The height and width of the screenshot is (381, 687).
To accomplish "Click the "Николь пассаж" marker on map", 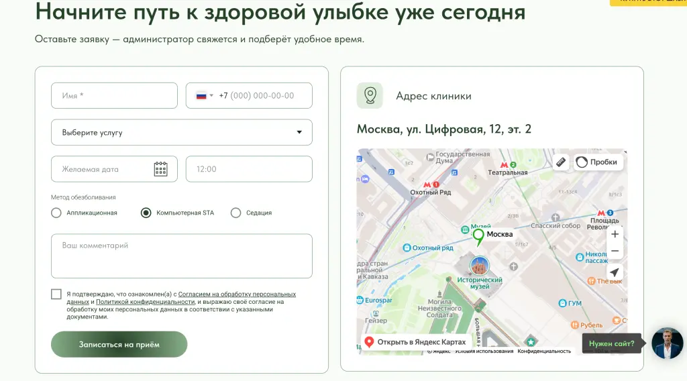I will tap(580, 257).
